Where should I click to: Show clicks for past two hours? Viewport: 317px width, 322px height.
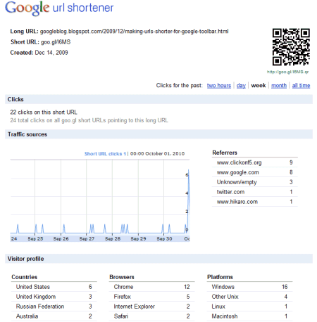pos(219,86)
